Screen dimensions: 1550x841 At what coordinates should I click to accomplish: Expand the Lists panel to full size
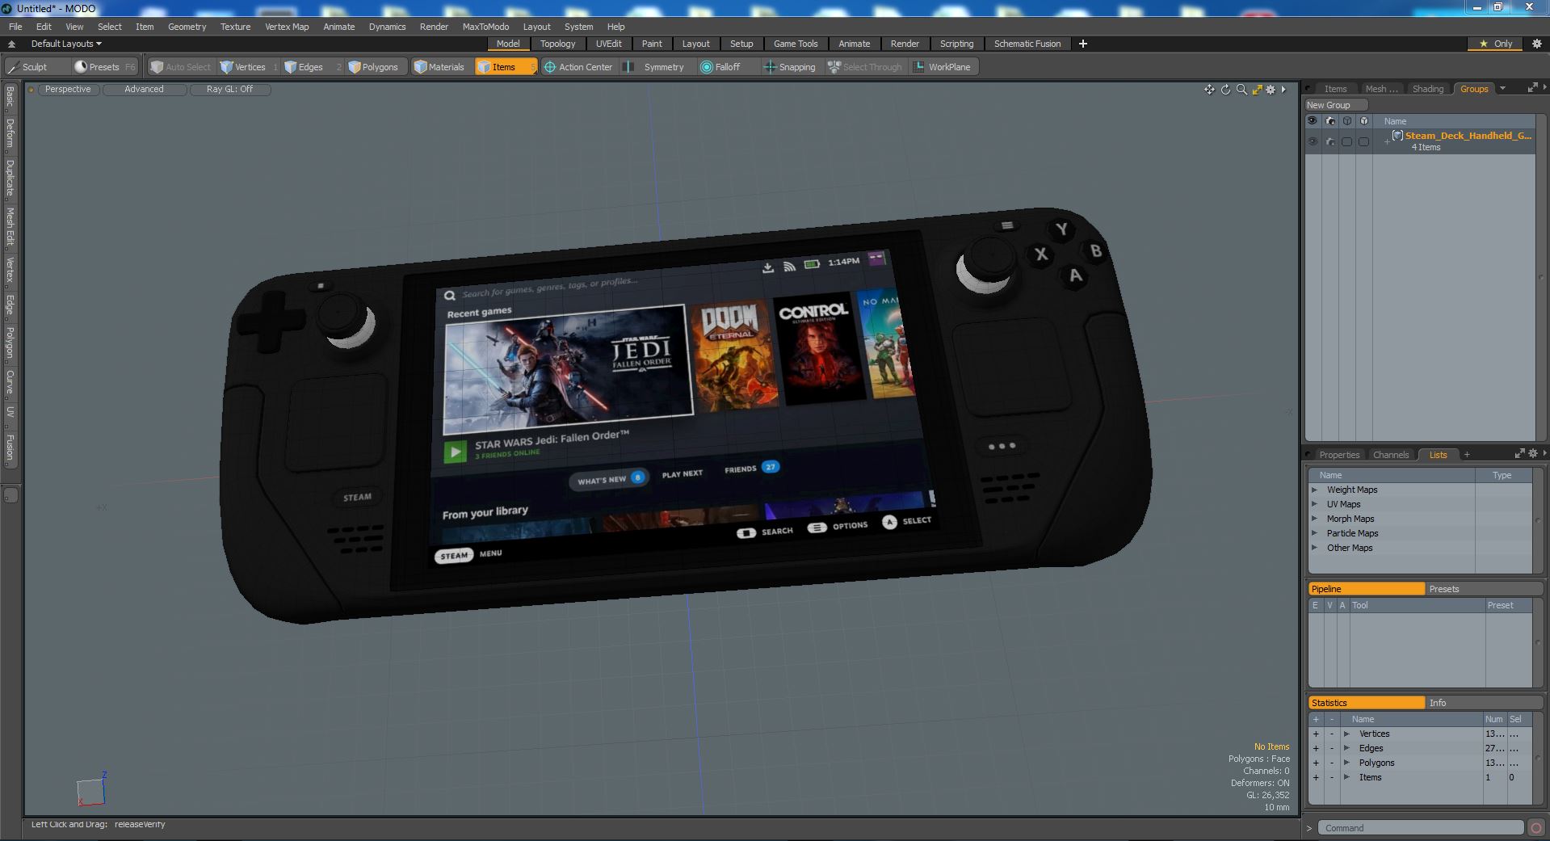1519,454
